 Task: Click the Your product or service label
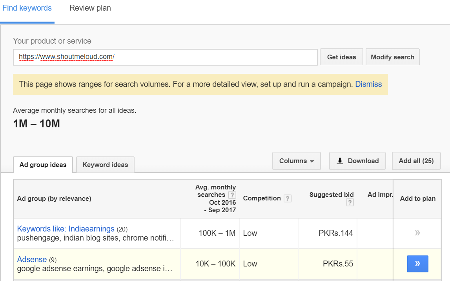(x=52, y=41)
